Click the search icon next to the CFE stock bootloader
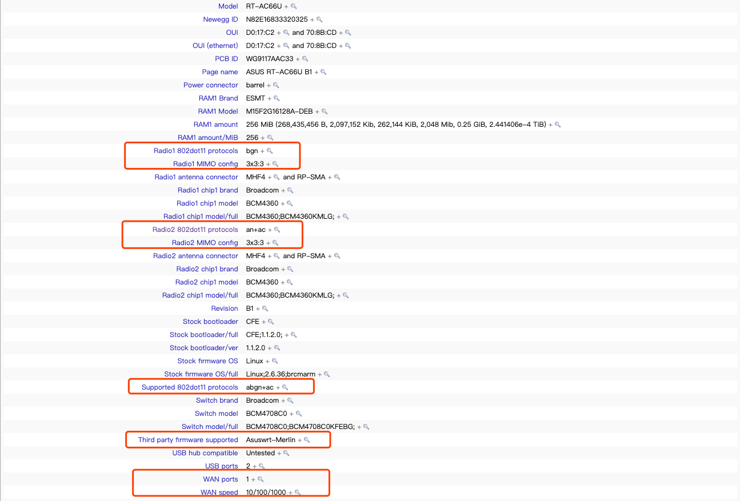This screenshot has width=740, height=501. pyautogui.click(x=271, y=322)
